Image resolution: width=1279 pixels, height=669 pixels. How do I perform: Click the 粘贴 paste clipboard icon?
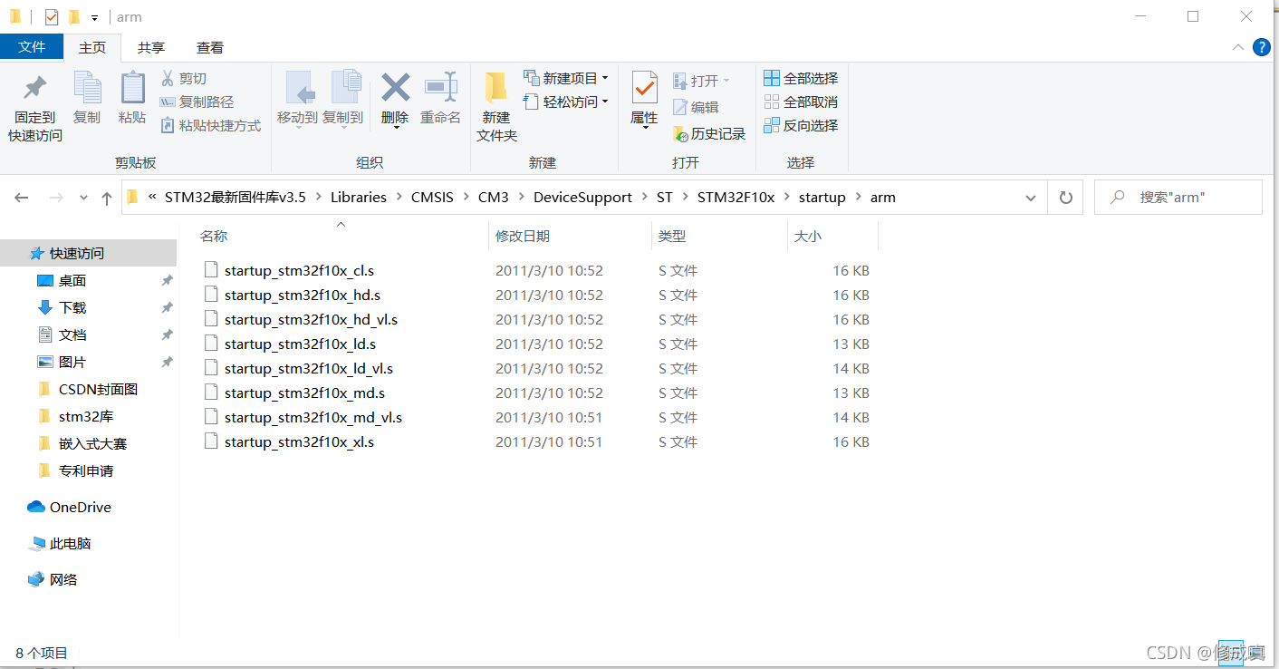click(132, 88)
